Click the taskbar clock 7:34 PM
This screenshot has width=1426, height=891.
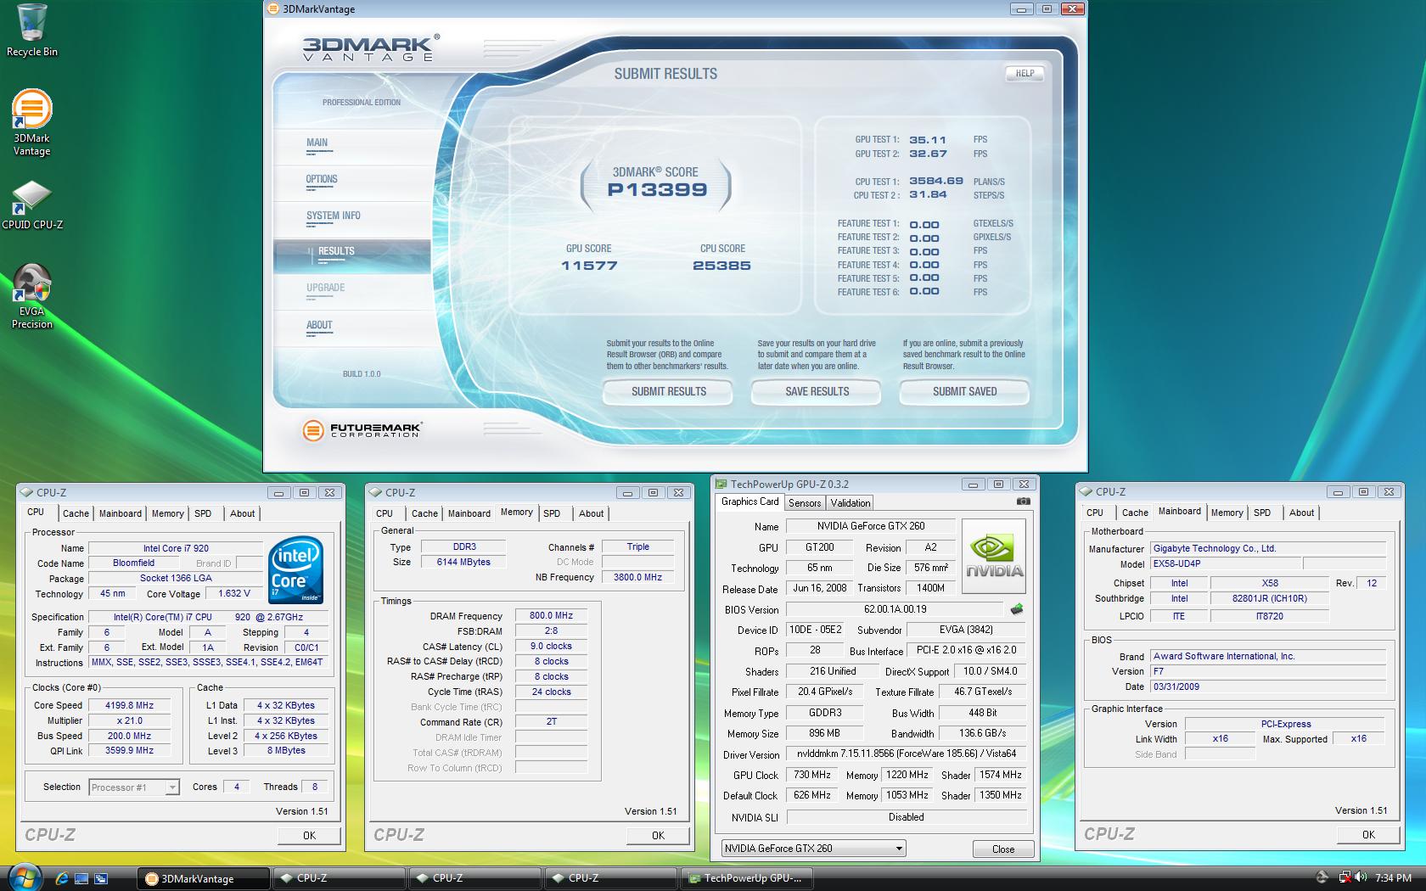coord(1393,878)
